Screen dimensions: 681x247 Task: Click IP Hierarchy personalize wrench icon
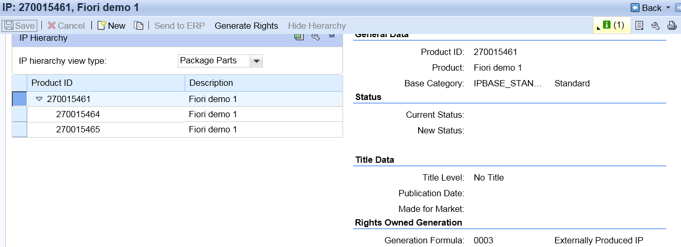(315, 36)
